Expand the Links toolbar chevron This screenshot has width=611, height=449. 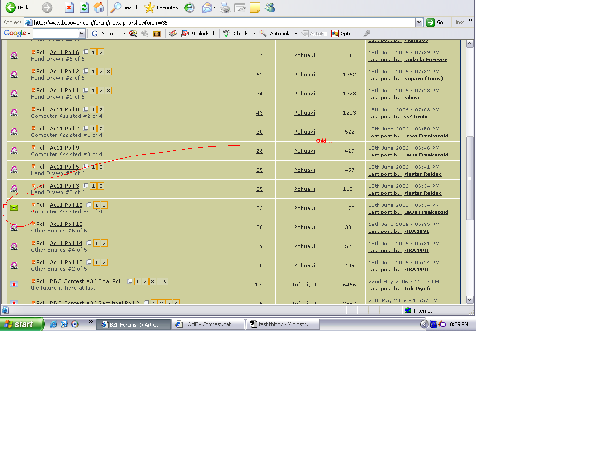point(470,20)
